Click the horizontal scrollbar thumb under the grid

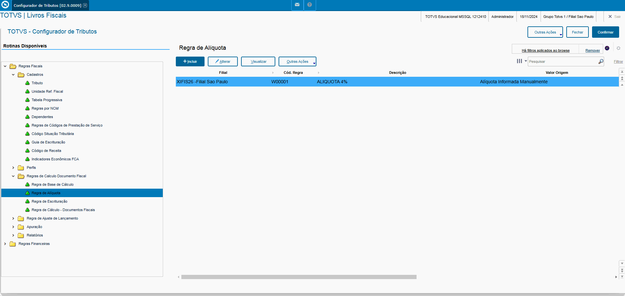tap(299, 277)
